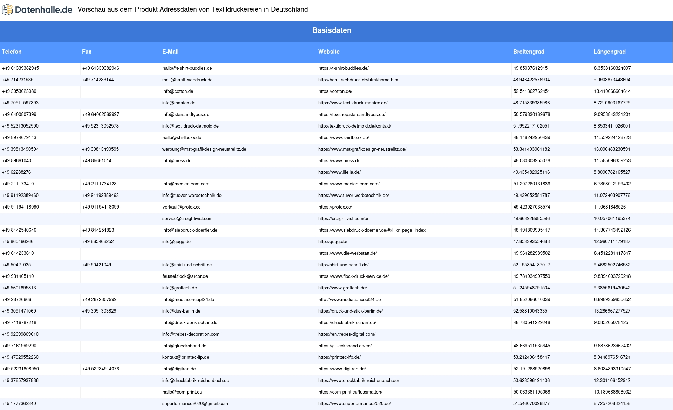The height and width of the screenshot is (410, 673).
Task: Click the E-Mail column header
Action: (x=170, y=52)
